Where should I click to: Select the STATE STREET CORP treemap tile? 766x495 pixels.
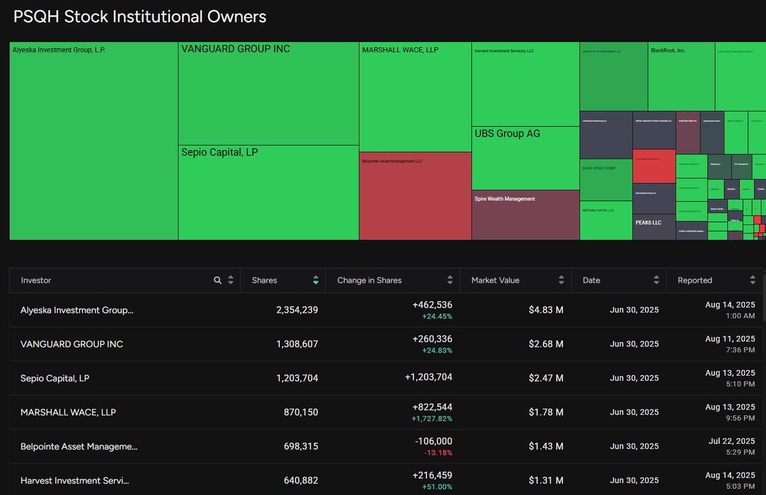pyautogui.click(x=606, y=180)
